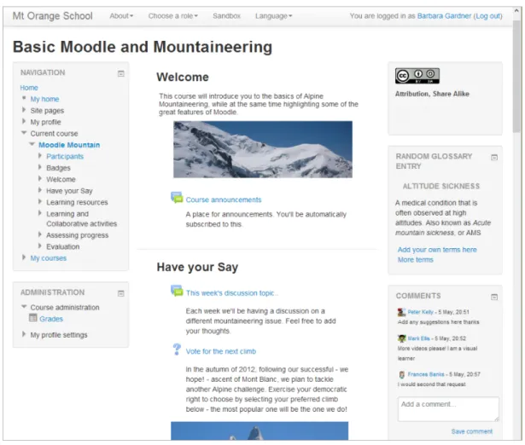Screen dimensions: 525x445
Task: Go to Home in navigation
Action: pyautogui.click(x=29, y=88)
